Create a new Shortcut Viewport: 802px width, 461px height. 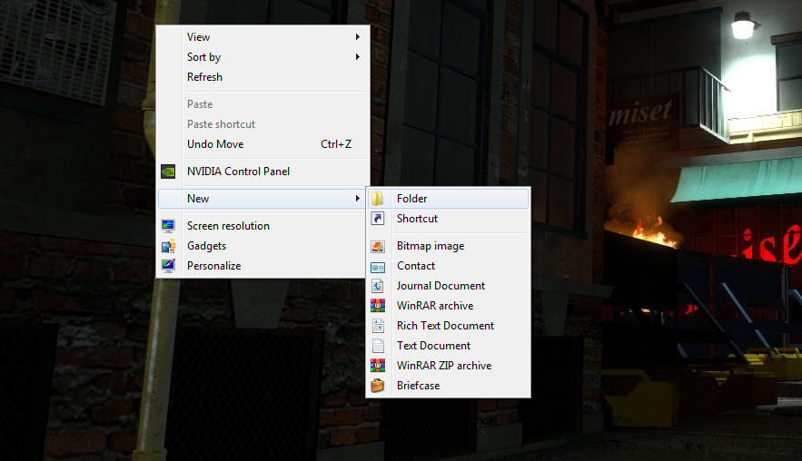pos(448,218)
